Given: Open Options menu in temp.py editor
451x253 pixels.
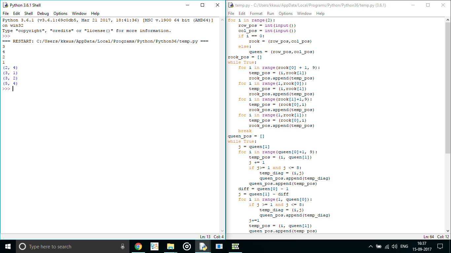Looking at the screenshot, I should tap(286, 14).
